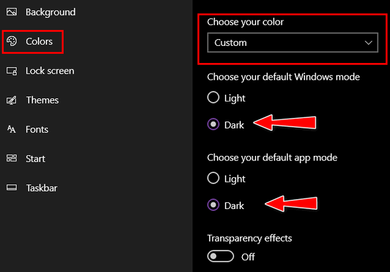Navigate to Taskbar settings

click(42, 188)
